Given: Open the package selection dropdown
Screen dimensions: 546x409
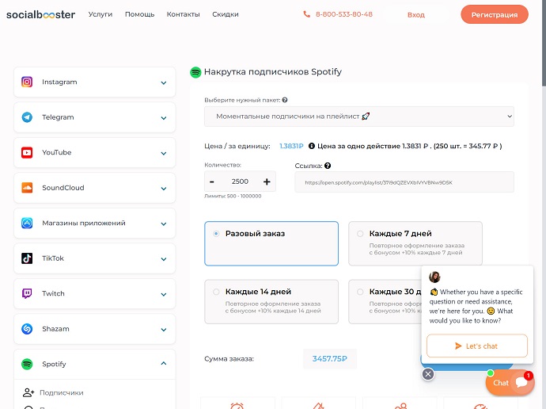Looking at the screenshot, I should 359,117.
